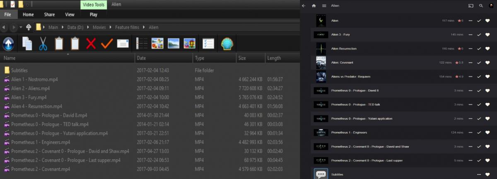Go back in the media browser
Image resolution: width=497 pixels, height=179 pixels.
pos(304,6)
